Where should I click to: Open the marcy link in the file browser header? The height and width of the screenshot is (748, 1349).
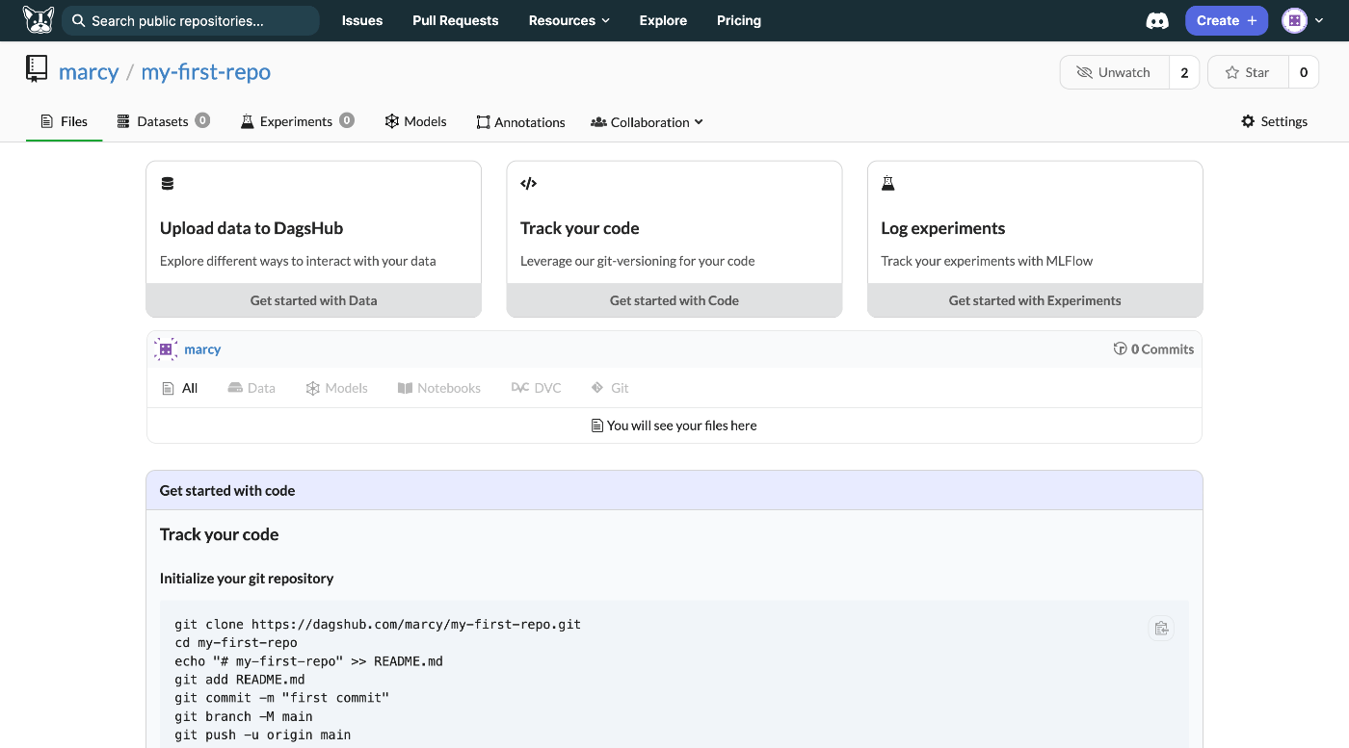click(202, 349)
